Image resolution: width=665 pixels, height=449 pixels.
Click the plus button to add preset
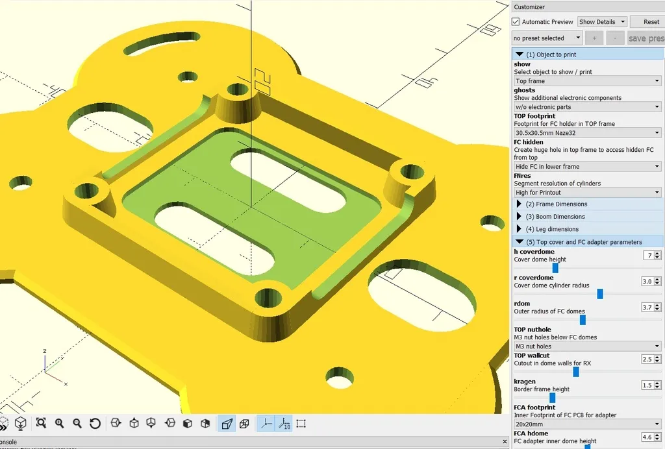(x=594, y=38)
